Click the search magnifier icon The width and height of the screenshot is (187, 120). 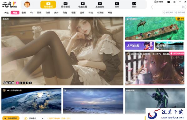[x=183, y=7]
